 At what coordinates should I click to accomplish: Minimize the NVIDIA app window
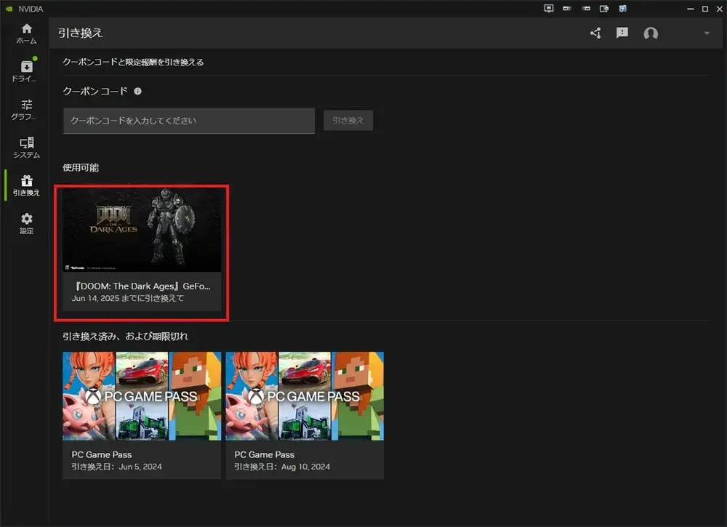coord(691,9)
